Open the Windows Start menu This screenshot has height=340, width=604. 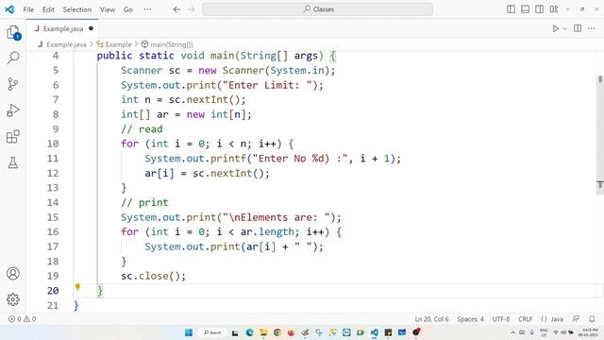pyautogui.click(x=189, y=332)
